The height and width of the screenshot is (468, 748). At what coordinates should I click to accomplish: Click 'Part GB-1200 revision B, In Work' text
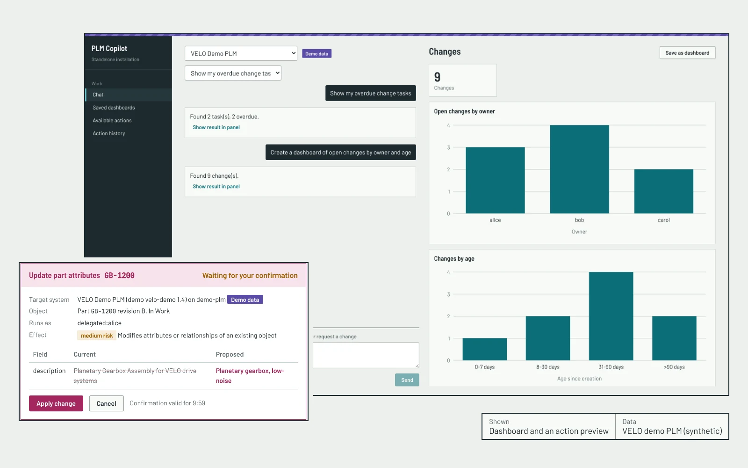pos(123,311)
